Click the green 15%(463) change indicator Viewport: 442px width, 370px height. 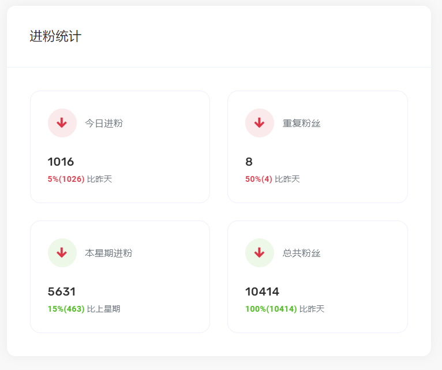coord(66,309)
